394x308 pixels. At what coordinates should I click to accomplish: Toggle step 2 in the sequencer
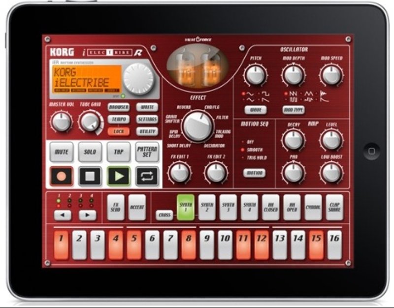[79, 245]
